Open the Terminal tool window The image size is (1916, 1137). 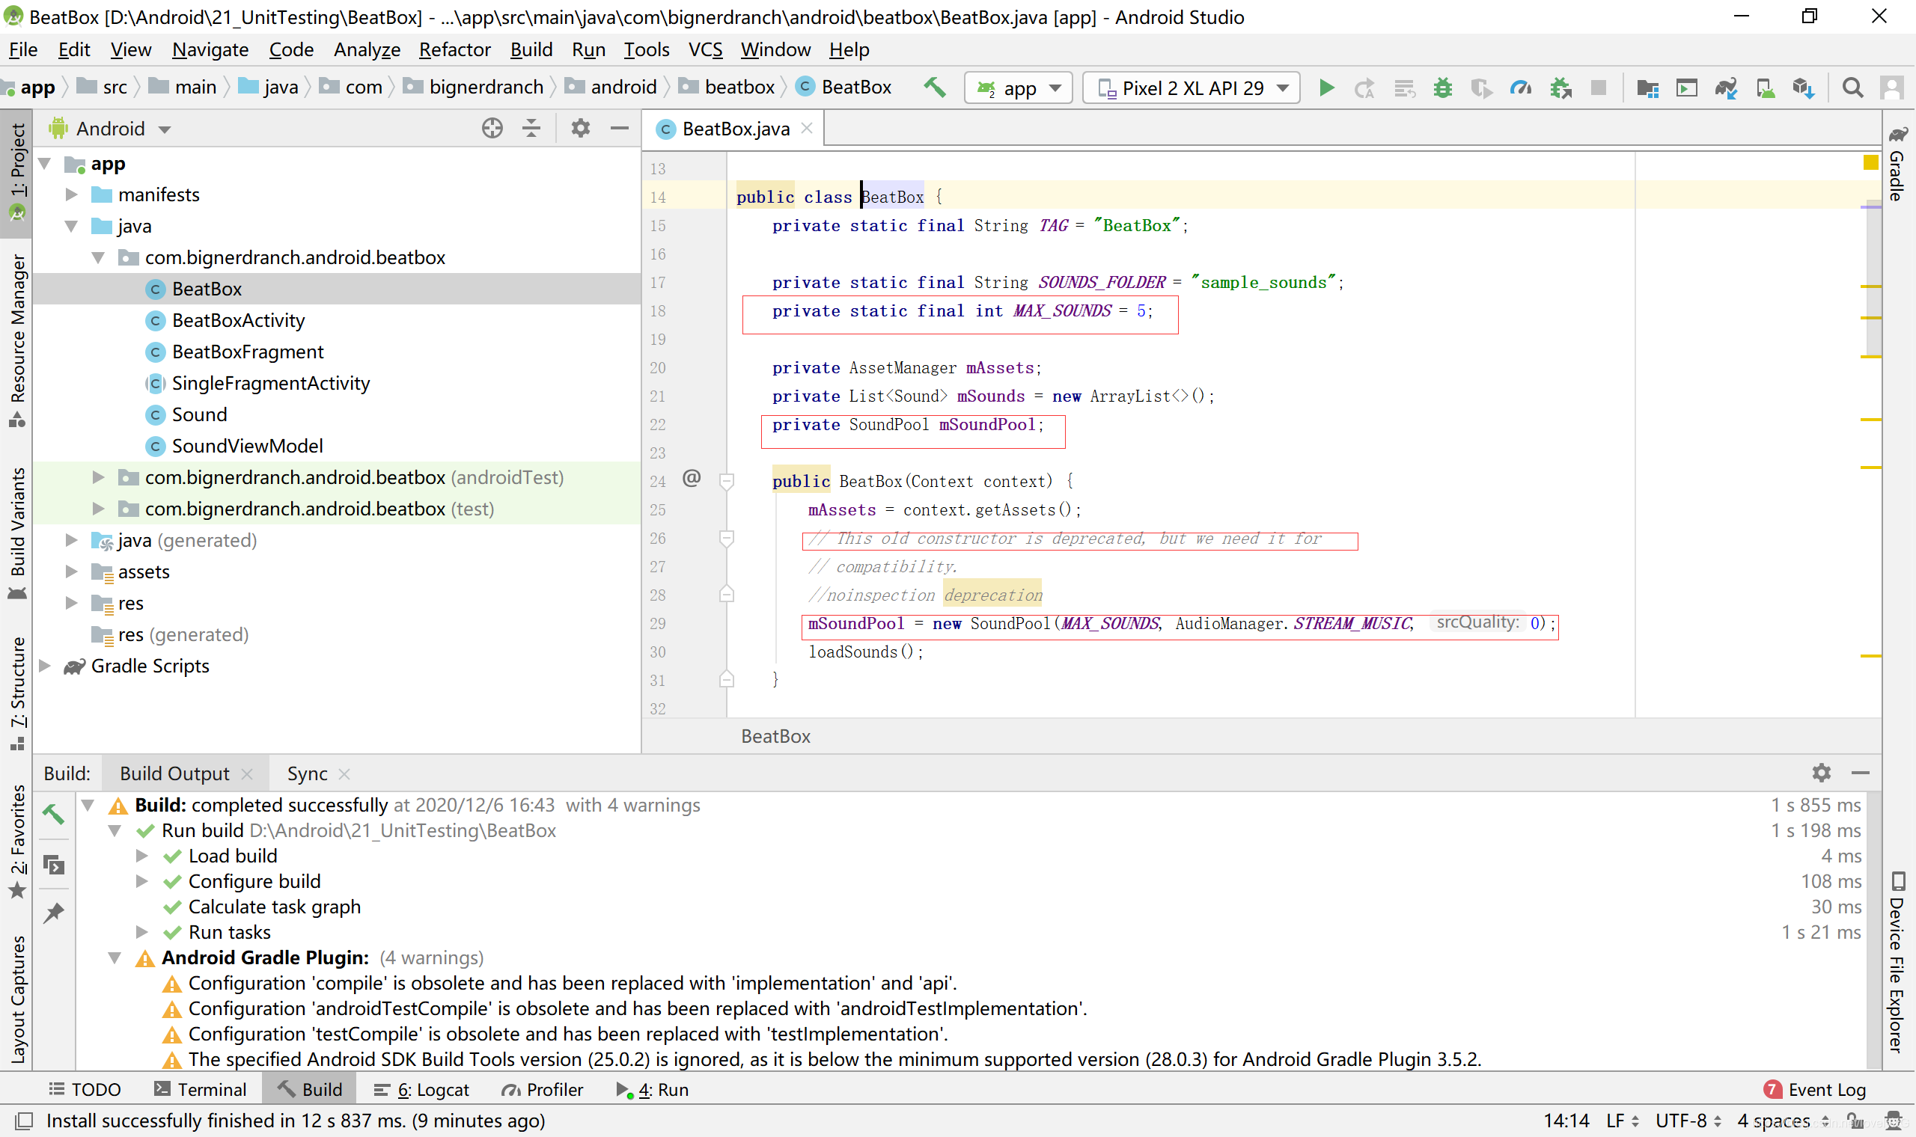(200, 1089)
